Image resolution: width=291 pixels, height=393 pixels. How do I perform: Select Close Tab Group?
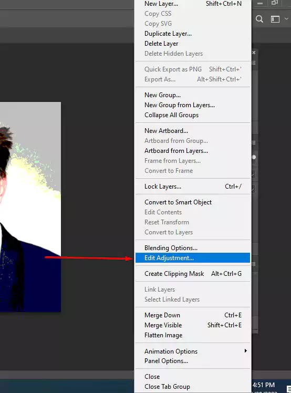click(x=193, y=387)
